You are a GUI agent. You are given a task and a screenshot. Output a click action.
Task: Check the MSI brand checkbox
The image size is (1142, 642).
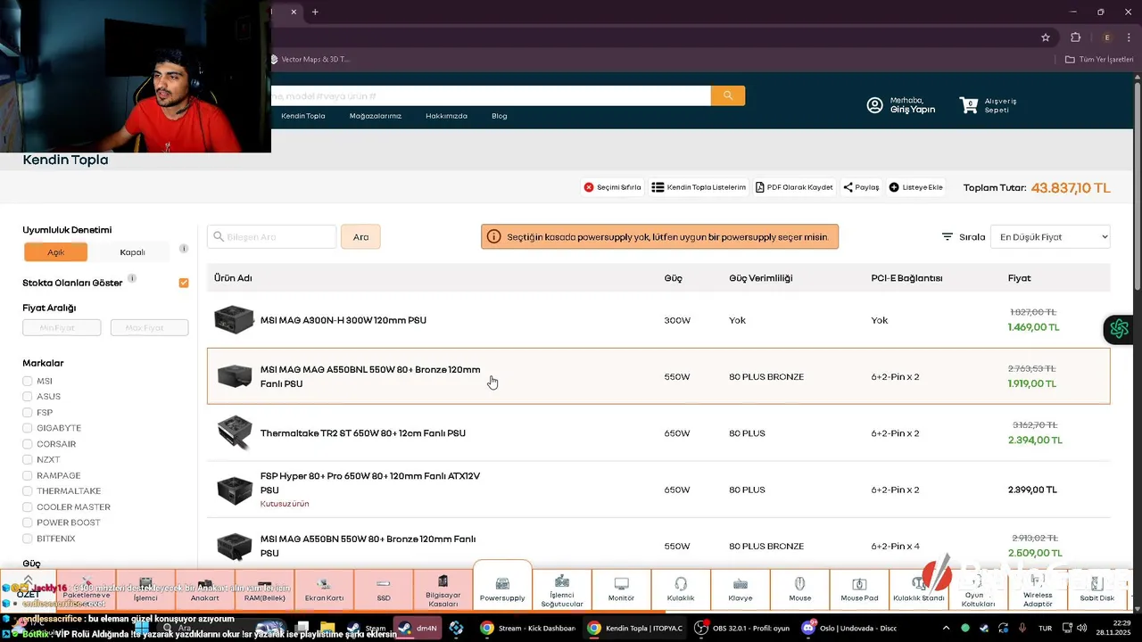(28, 381)
